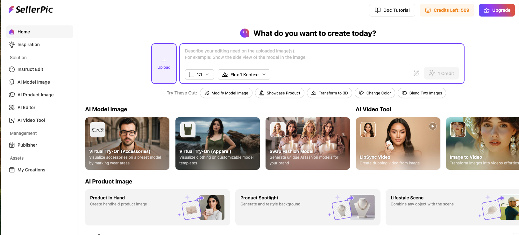Click the Credits Left: 509 button
Image resolution: width=519 pixels, height=235 pixels.
coord(447,10)
